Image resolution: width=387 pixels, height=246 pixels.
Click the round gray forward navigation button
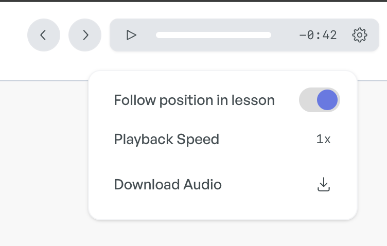click(85, 35)
